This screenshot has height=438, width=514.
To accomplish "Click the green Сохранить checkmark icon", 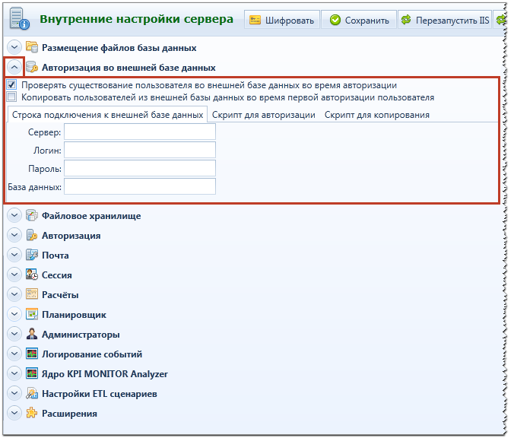I will (x=335, y=21).
